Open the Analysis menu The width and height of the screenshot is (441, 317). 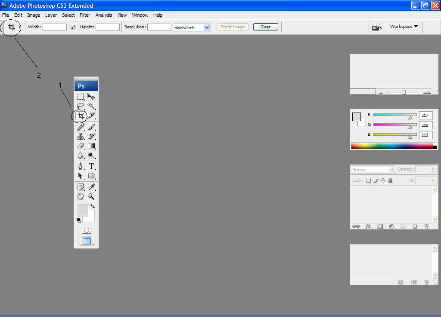(x=103, y=15)
